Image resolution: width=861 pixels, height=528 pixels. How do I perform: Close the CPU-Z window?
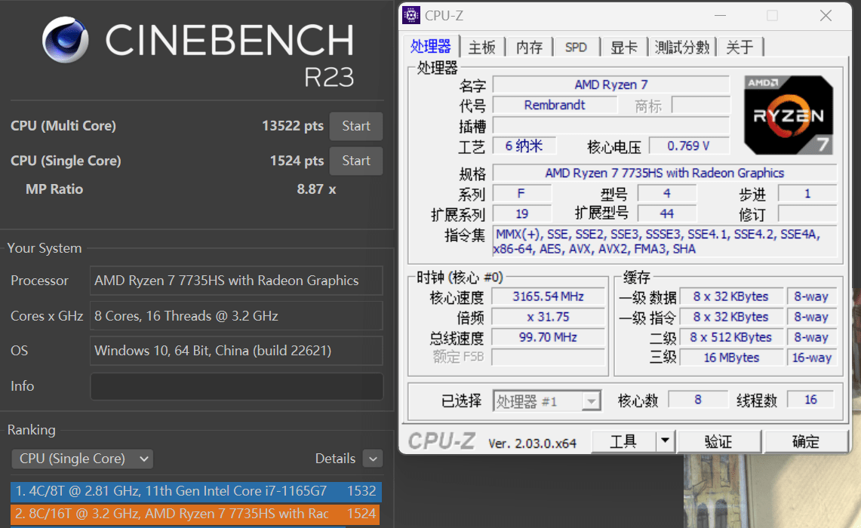click(x=826, y=16)
